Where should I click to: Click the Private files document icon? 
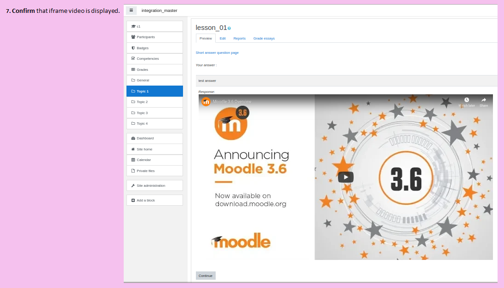133,171
